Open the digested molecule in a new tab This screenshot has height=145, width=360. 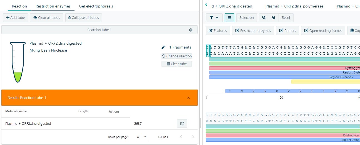pos(182,124)
